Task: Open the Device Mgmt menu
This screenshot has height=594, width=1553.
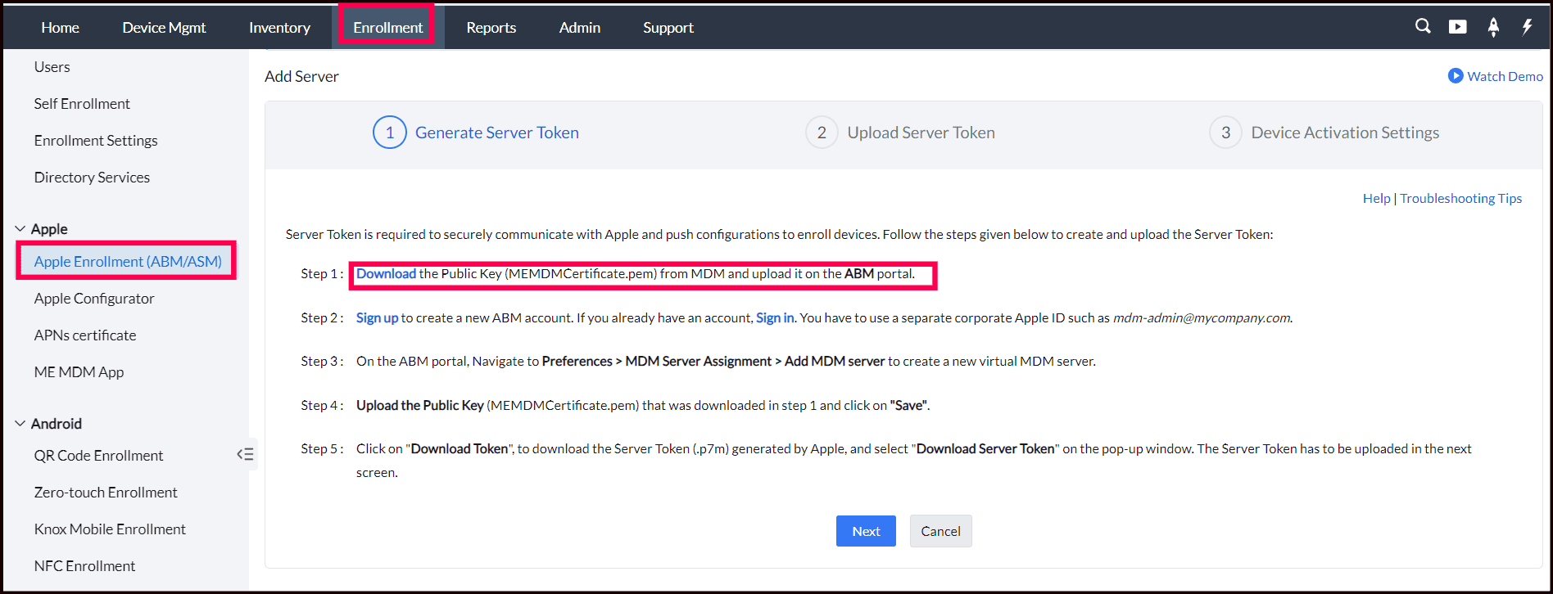Action: pyautogui.click(x=164, y=28)
